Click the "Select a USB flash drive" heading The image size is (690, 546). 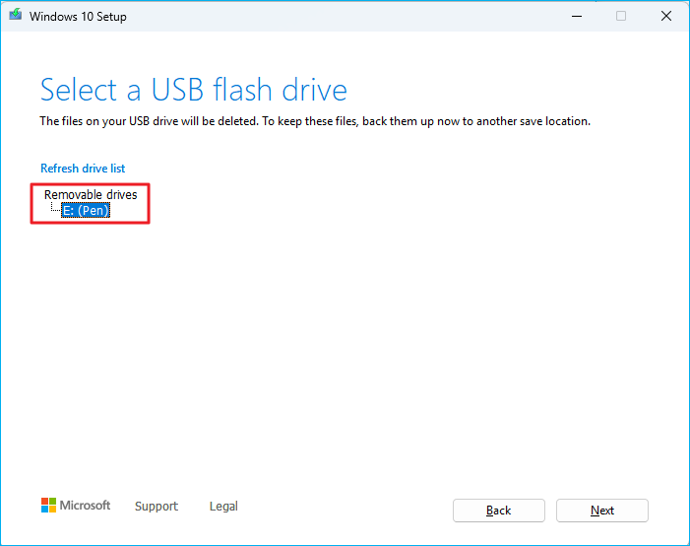click(x=193, y=91)
